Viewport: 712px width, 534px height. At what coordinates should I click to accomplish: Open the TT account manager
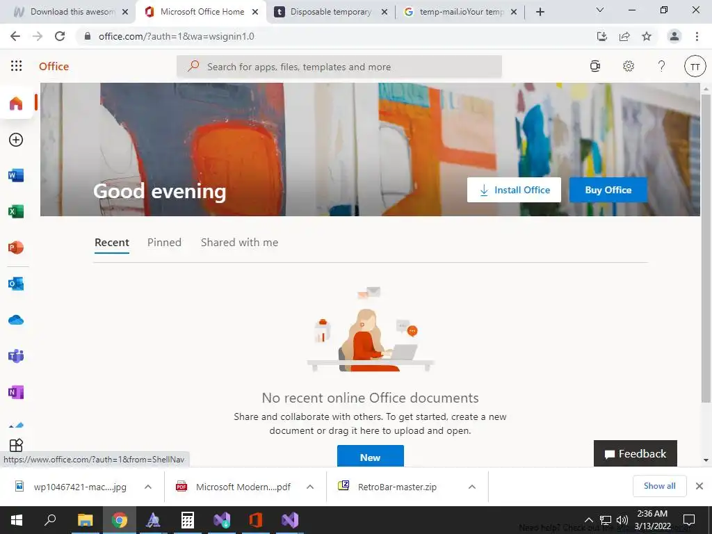[x=695, y=66]
